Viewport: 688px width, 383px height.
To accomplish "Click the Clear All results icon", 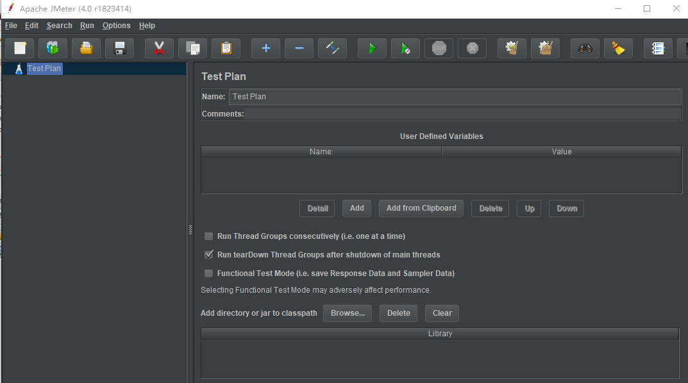I will 546,48.
